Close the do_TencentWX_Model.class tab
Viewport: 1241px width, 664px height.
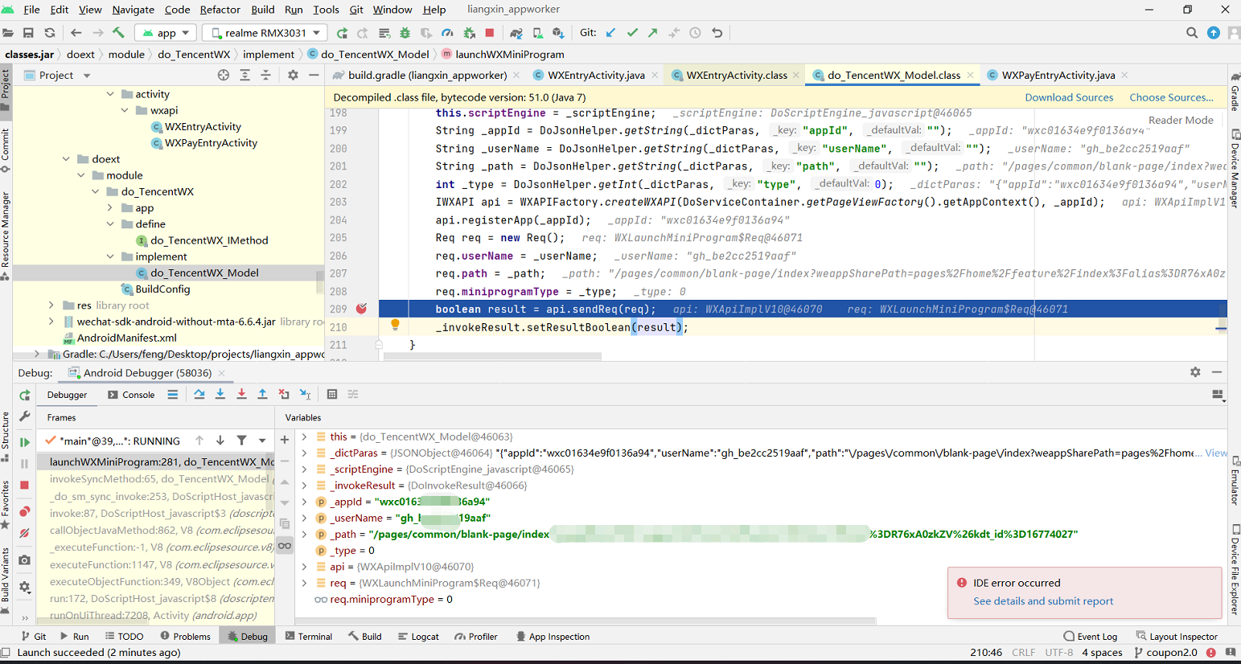point(970,75)
